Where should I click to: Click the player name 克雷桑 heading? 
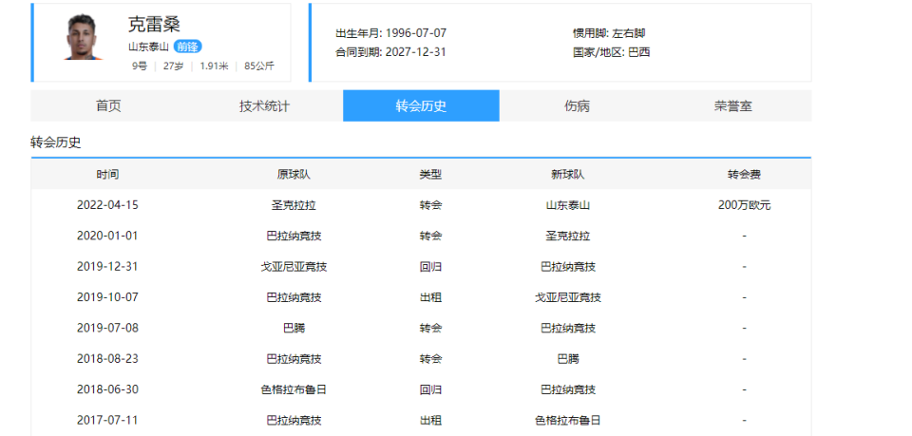[154, 24]
